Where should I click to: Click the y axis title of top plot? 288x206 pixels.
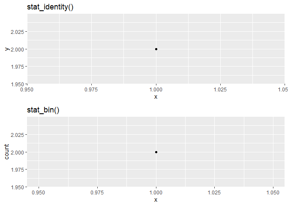7,49
